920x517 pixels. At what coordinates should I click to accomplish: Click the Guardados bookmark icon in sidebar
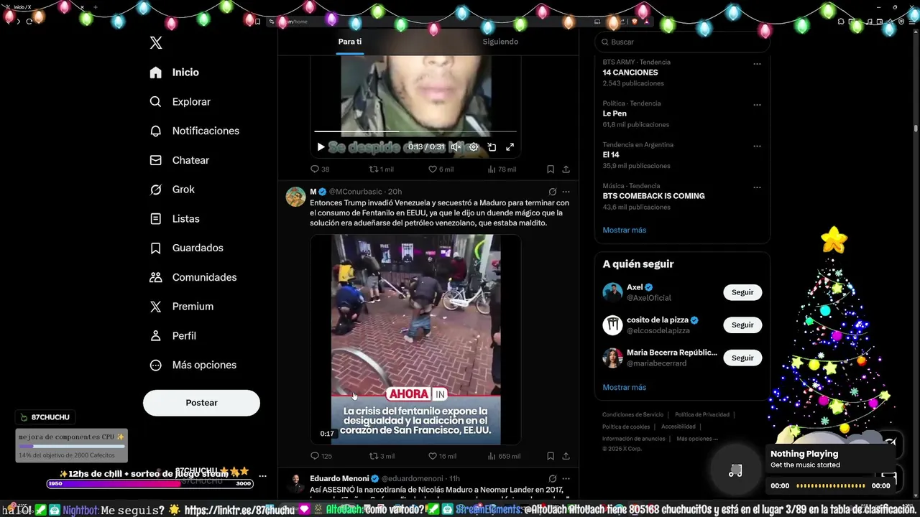point(156,248)
